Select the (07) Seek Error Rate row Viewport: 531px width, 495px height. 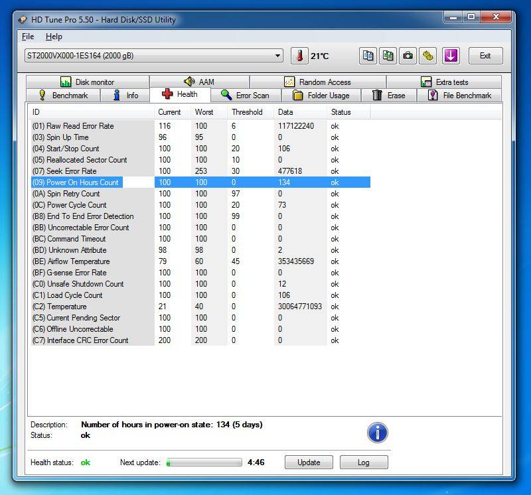pos(200,171)
